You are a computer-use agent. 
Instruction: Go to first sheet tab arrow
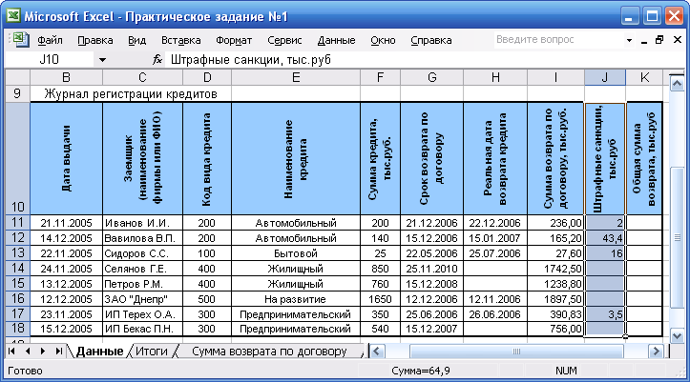11,351
